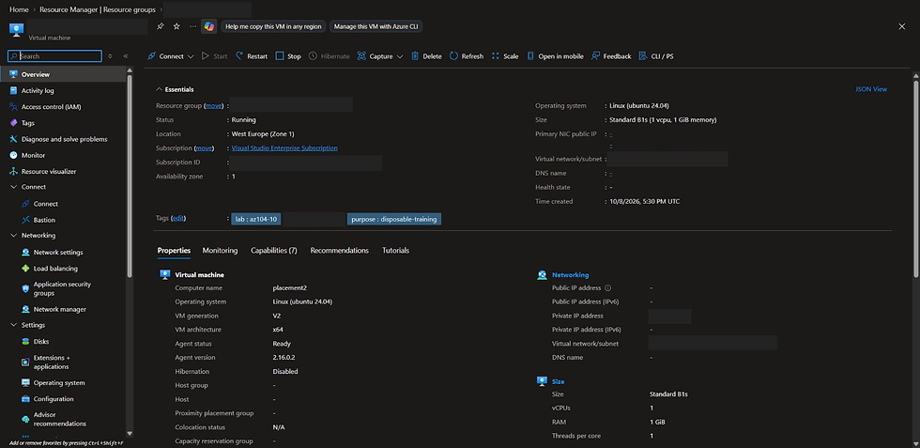This screenshot has height=448, width=920.
Task: Open Visual Studio Enterprise Subscription link
Action: tap(284, 148)
